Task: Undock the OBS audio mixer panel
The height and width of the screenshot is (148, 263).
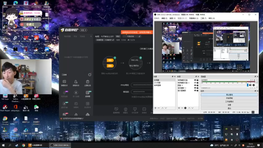Action: point(255,77)
